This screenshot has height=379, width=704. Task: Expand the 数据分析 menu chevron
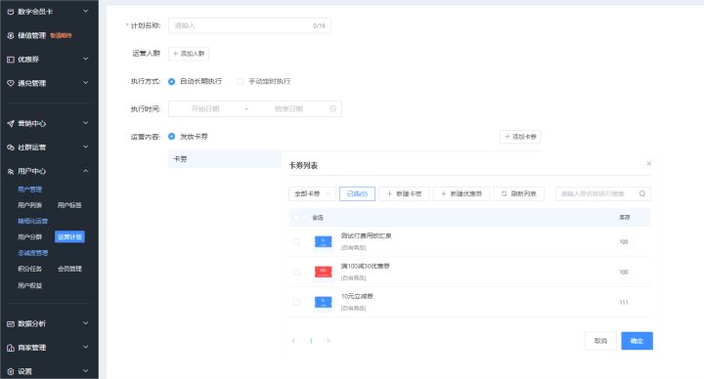[x=85, y=324]
